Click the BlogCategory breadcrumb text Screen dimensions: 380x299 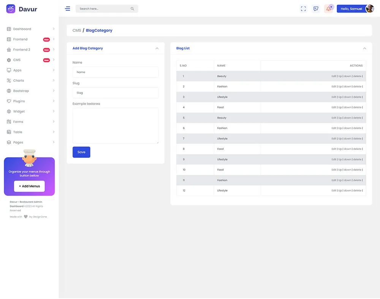pos(99,30)
